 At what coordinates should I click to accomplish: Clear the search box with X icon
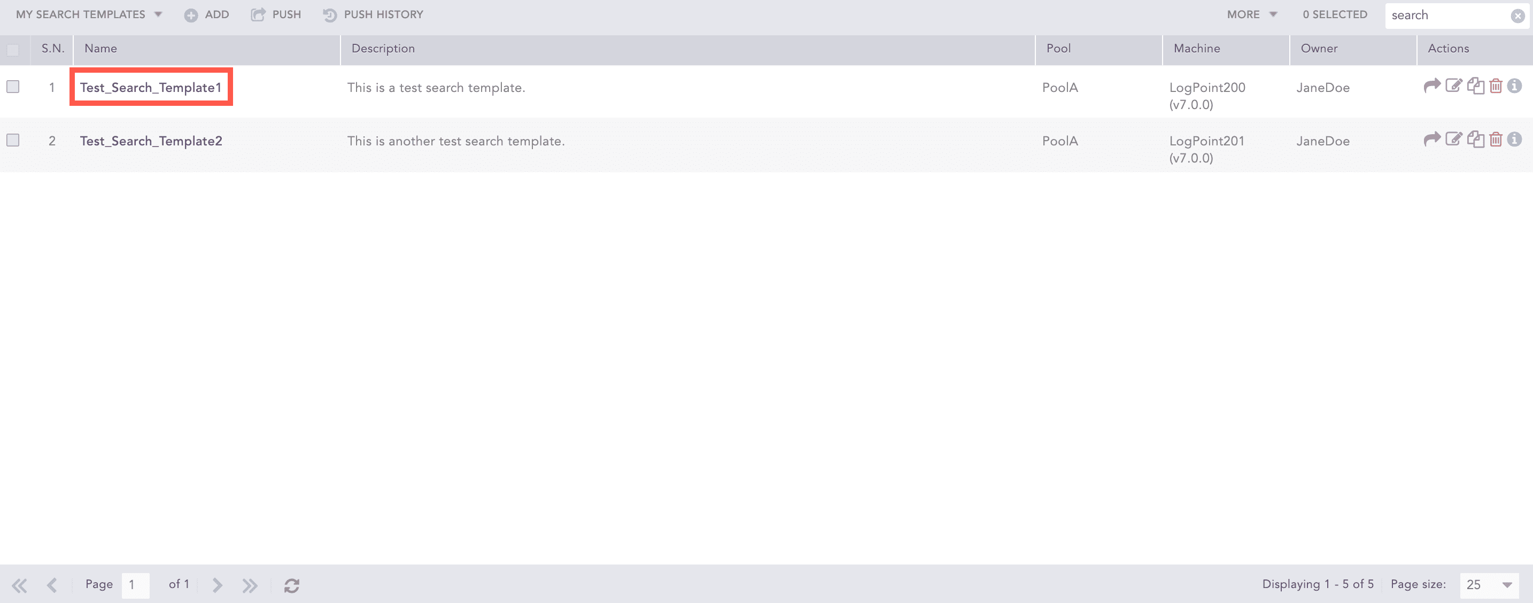coord(1517,16)
